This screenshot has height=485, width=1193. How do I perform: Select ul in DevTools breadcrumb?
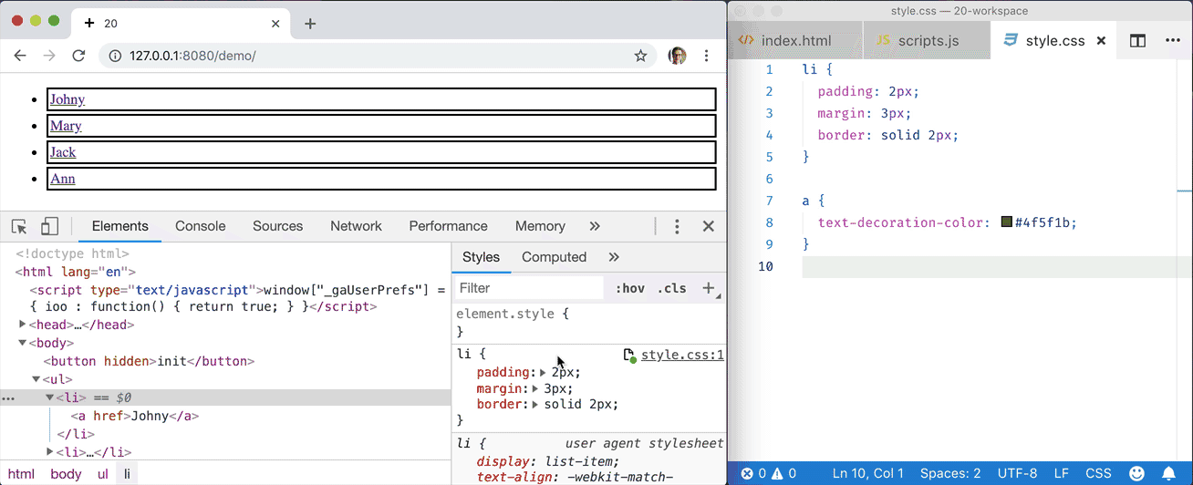pyautogui.click(x=102, y=474)
